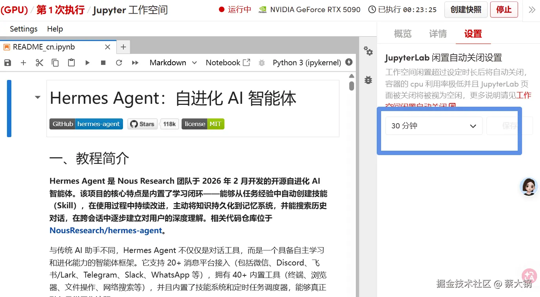This screenshot has width=540, height=297.
Task: Open a new launcher tab with plus
Action: coord(123,47)
